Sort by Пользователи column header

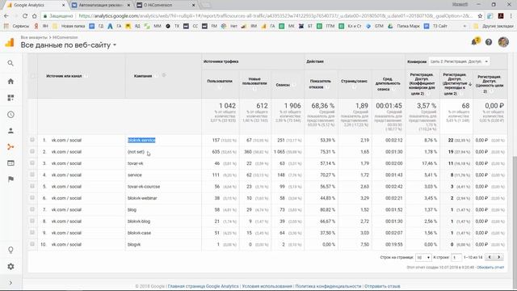(220, 81)
